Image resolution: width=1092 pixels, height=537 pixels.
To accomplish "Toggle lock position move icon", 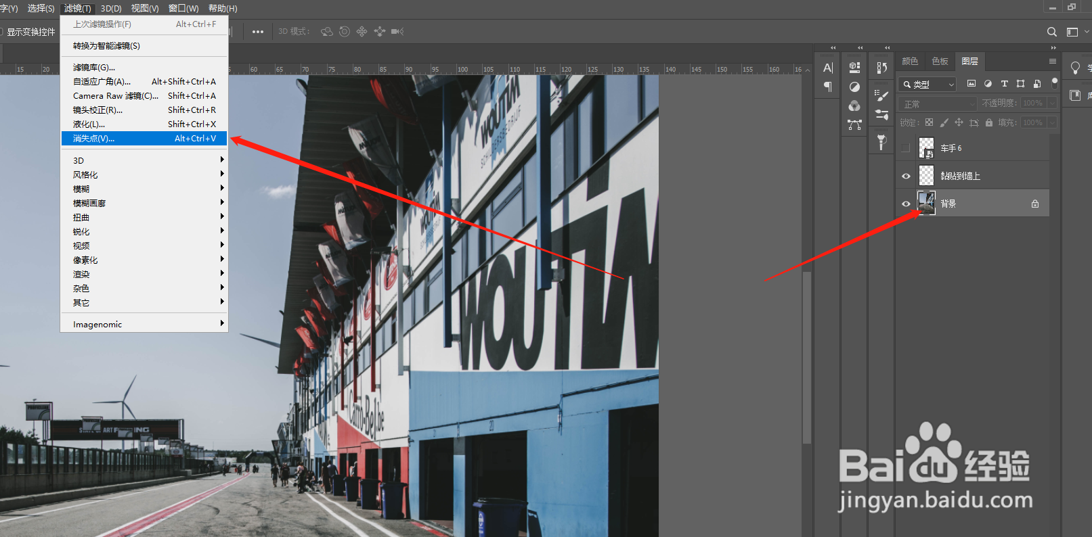I will [959, 122].
